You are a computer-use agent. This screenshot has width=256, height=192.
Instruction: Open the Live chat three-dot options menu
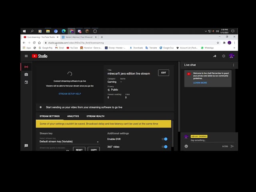tap(234, 65)
